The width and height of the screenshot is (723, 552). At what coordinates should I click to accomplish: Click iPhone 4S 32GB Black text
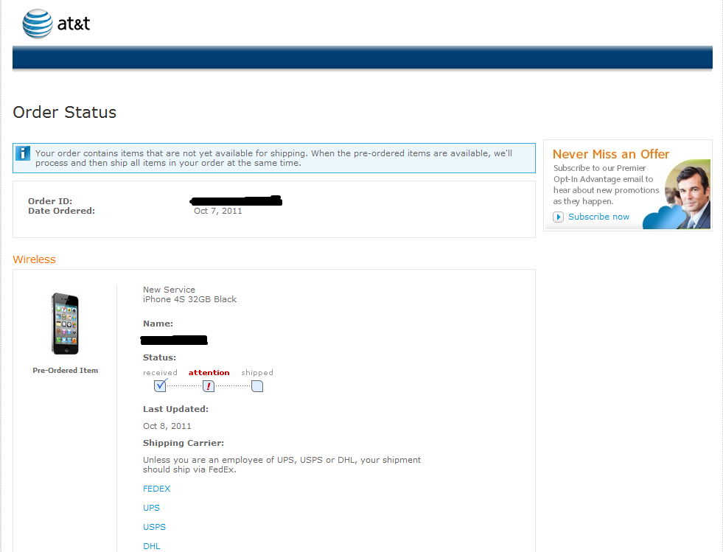click(189, 299)
